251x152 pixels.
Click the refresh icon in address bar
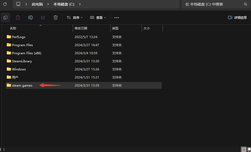(5, 4)
